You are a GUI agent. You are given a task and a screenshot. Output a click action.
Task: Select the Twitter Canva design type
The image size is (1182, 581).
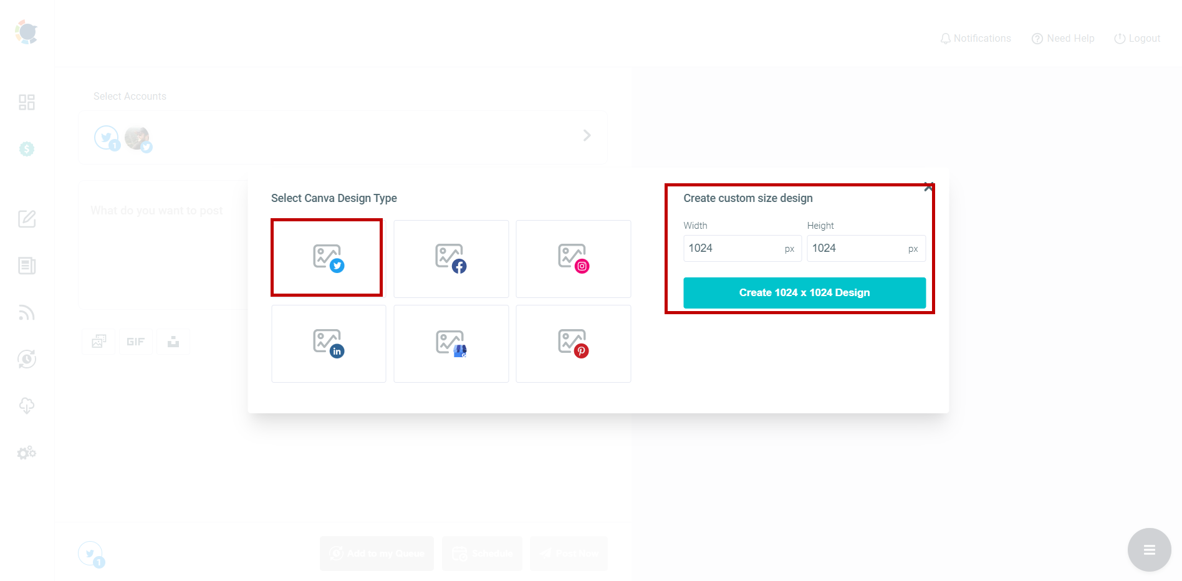[x=327, y=257]
